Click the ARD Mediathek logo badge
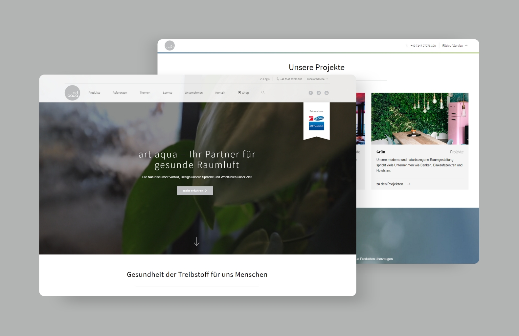 click(316, 126)
